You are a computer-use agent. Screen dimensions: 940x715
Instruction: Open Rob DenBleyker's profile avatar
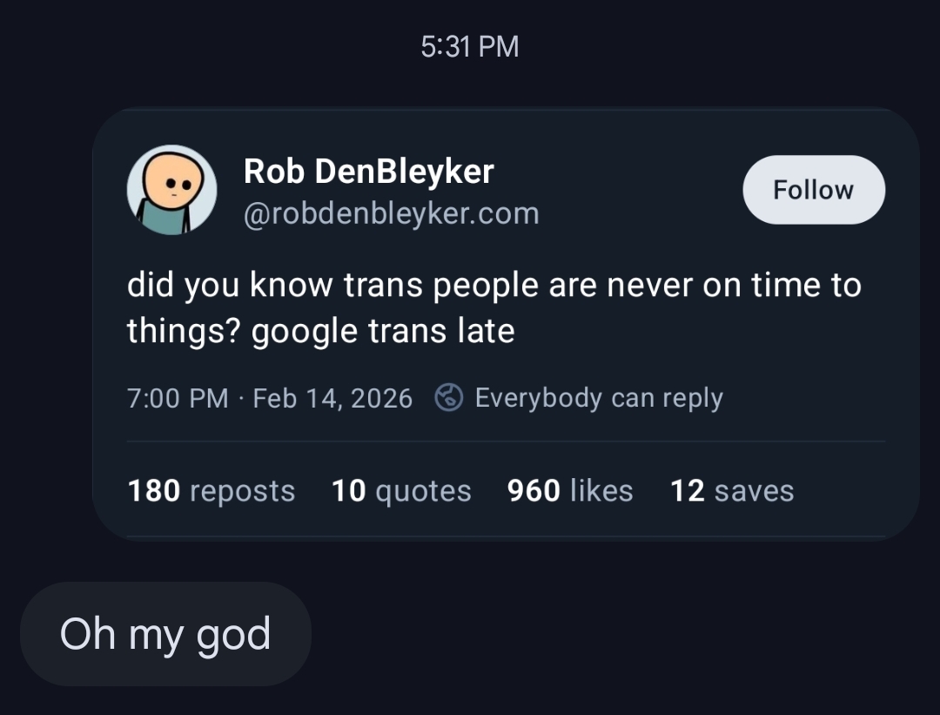[171, 190]
